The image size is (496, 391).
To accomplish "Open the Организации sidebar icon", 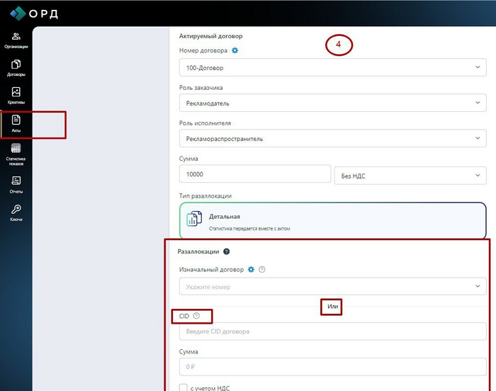I will pyautogui.click(x=16, y=40).
